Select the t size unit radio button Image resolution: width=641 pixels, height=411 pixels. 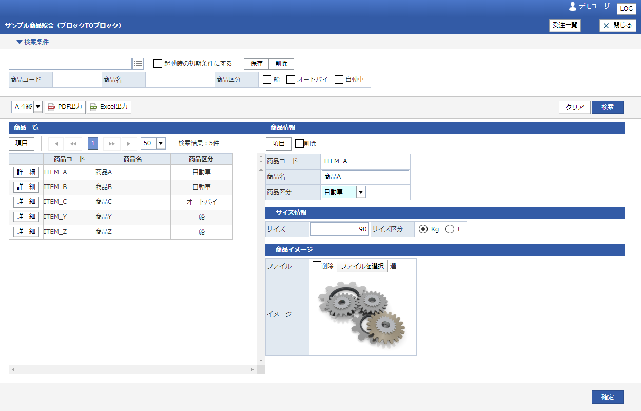pos(450,229)
